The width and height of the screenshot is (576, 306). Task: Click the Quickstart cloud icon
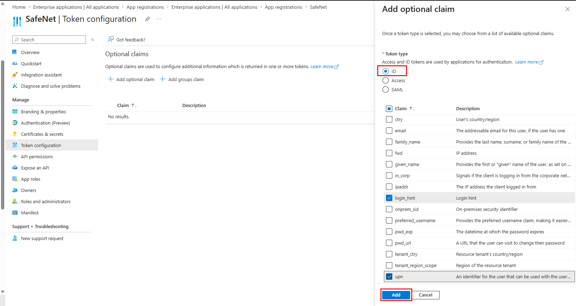click(15, 64)
